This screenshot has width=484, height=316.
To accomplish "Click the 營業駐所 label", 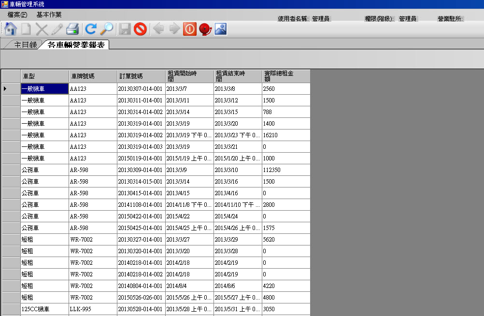I will (x=450, y=18).
